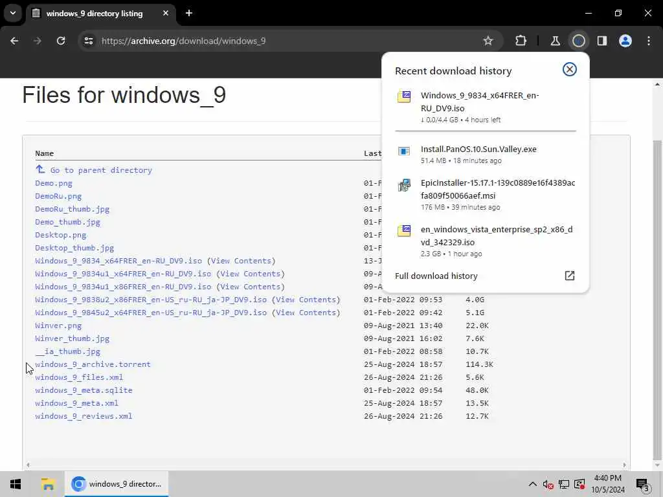View Contents of Windows_9_9845u2 ISO
Viewport: 663px width, 497px height.
[x=308, y=313]
